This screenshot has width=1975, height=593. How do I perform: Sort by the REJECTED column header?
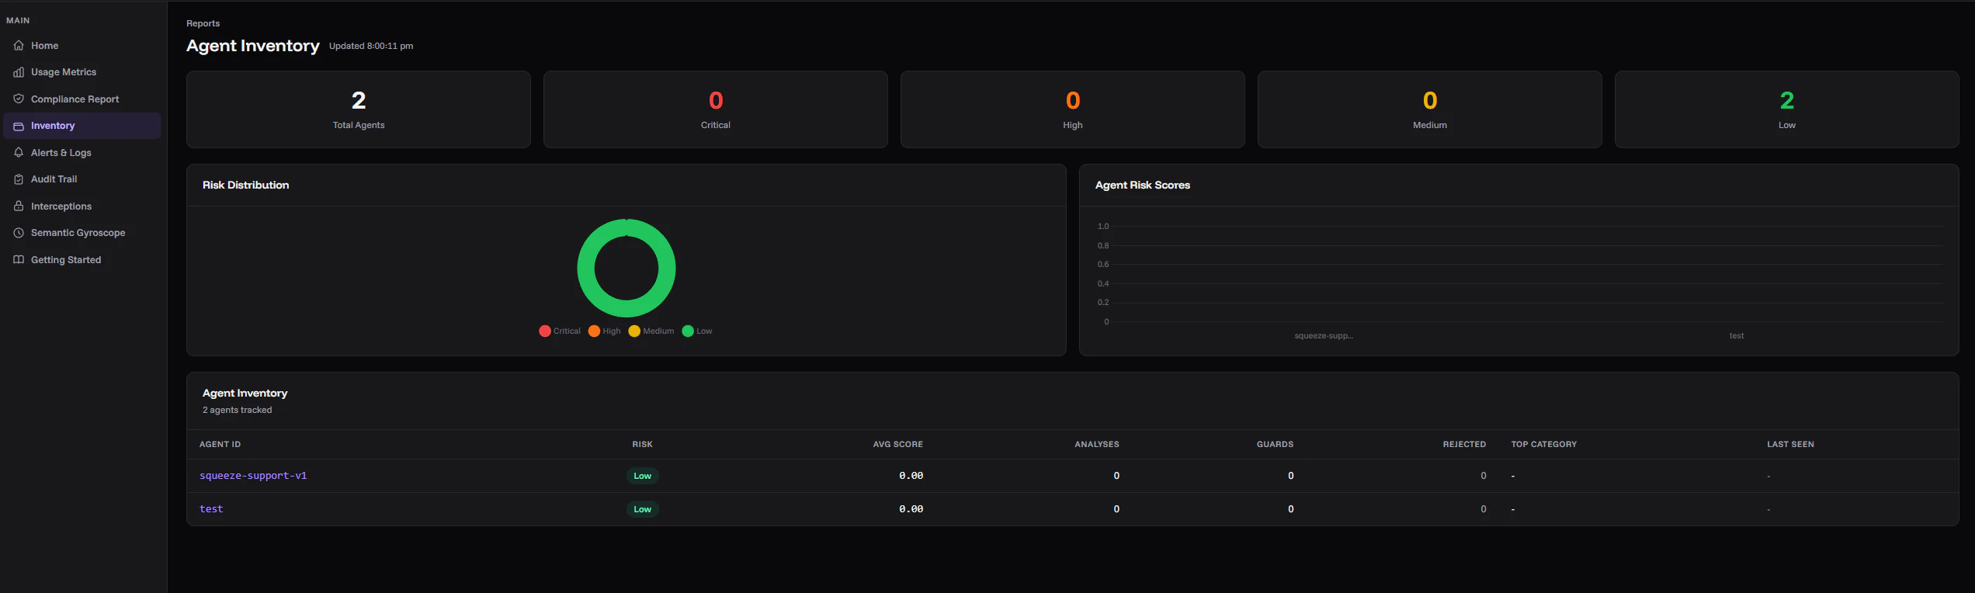coord(1464,445)
